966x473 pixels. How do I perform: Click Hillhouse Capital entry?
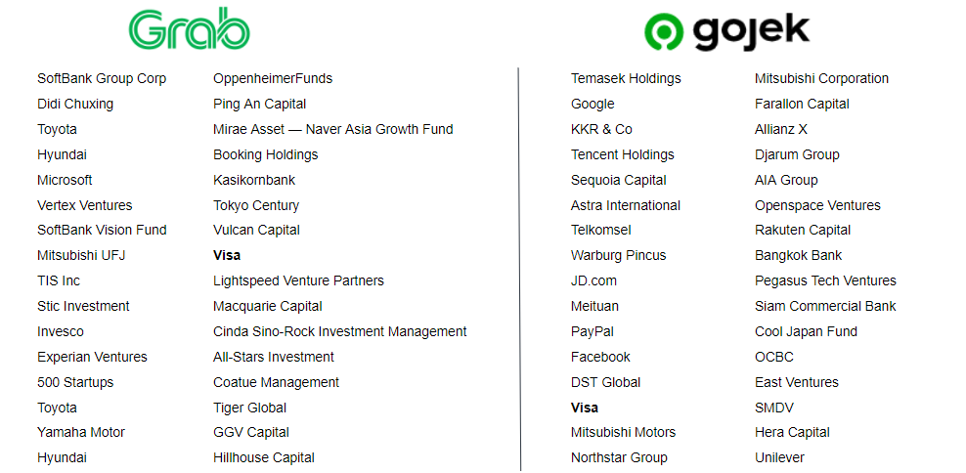264,457
